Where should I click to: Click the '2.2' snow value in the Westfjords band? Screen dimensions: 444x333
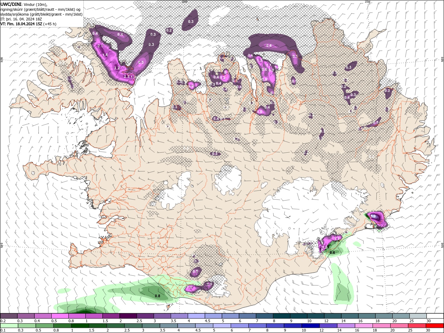117,68
